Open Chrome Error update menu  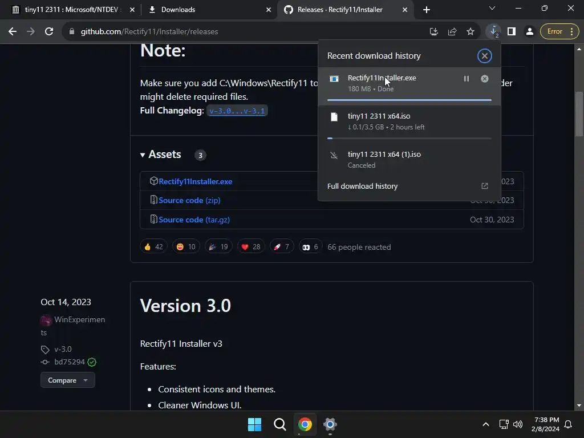pyautogui.click(x=560, y=32)
